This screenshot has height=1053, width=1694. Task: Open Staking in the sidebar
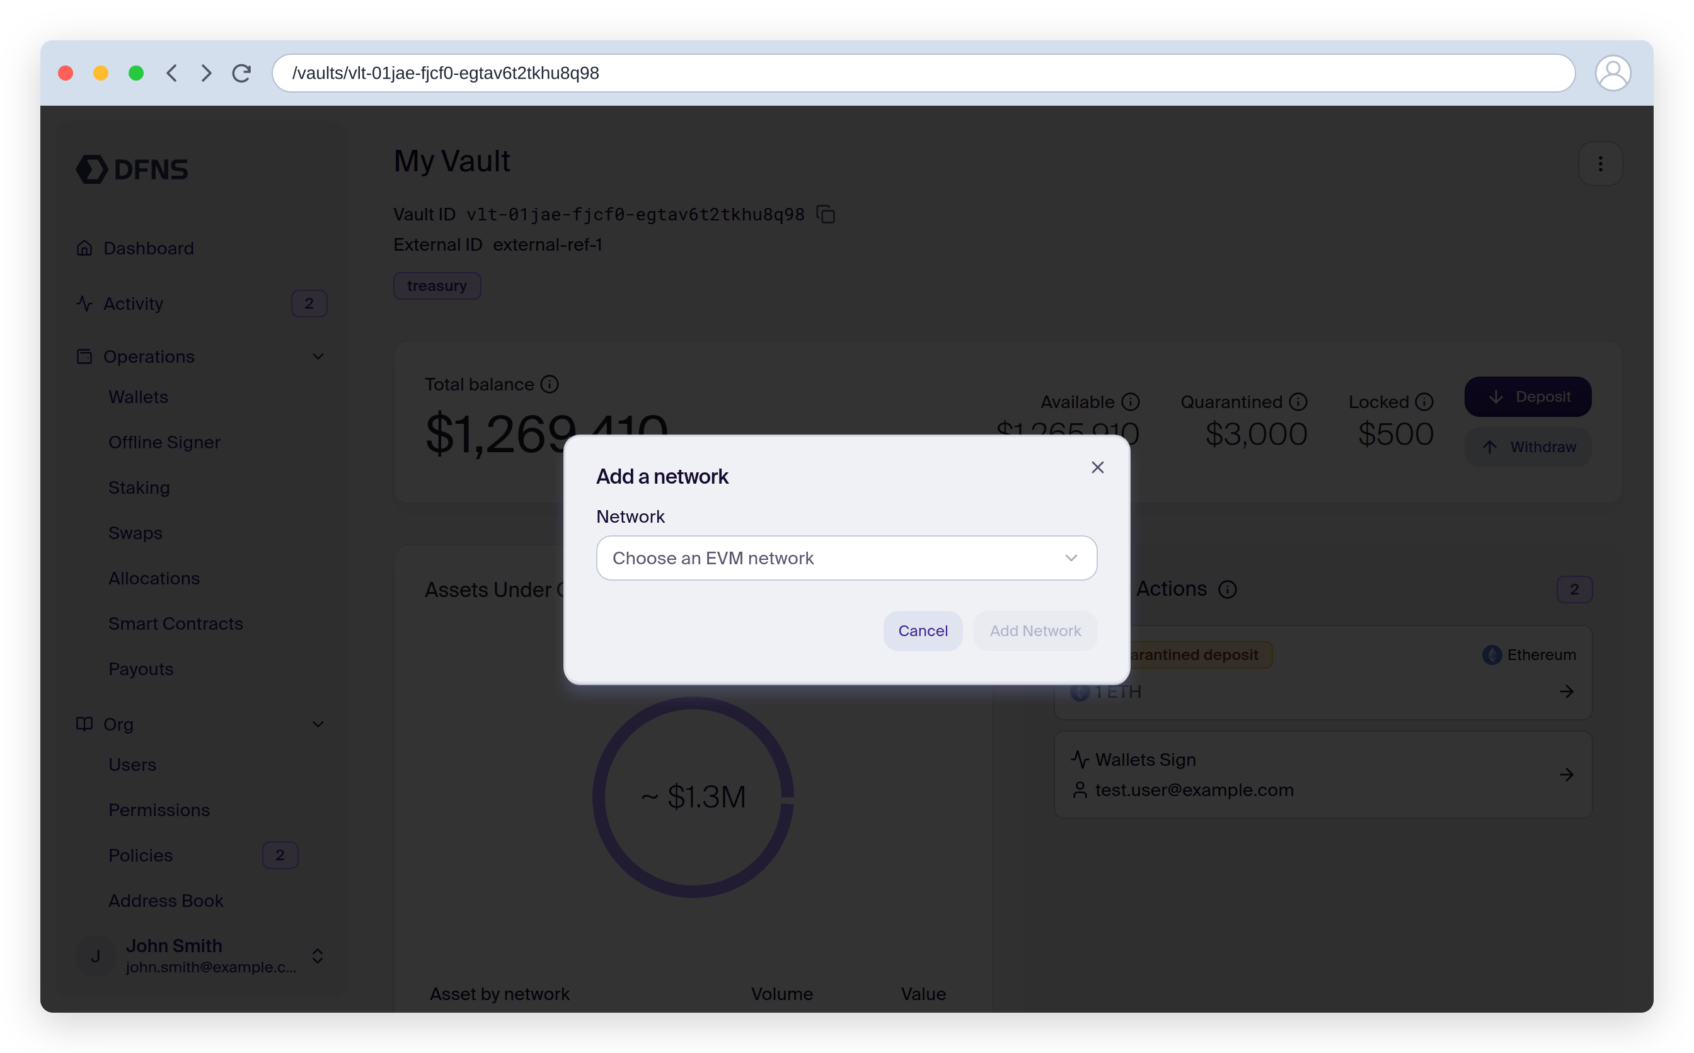click(139, 487)
